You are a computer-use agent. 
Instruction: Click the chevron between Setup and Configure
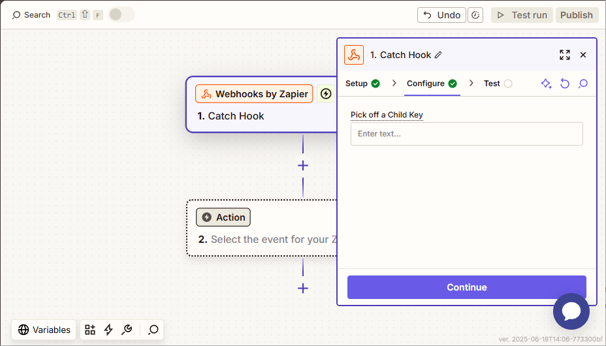[x=394, y=84]
